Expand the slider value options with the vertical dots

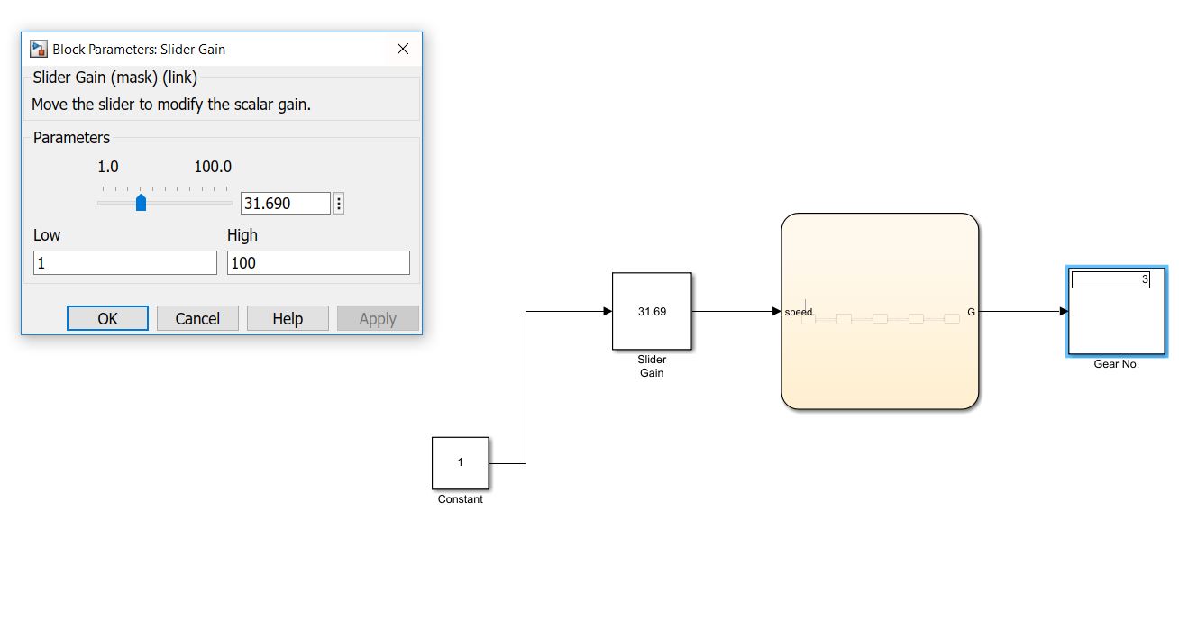click(x=338, y=203)
